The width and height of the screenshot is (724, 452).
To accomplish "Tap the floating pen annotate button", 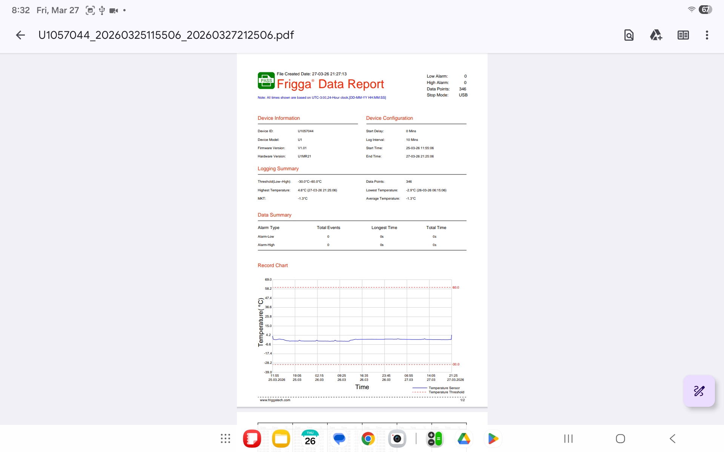I will pos(699,391).
